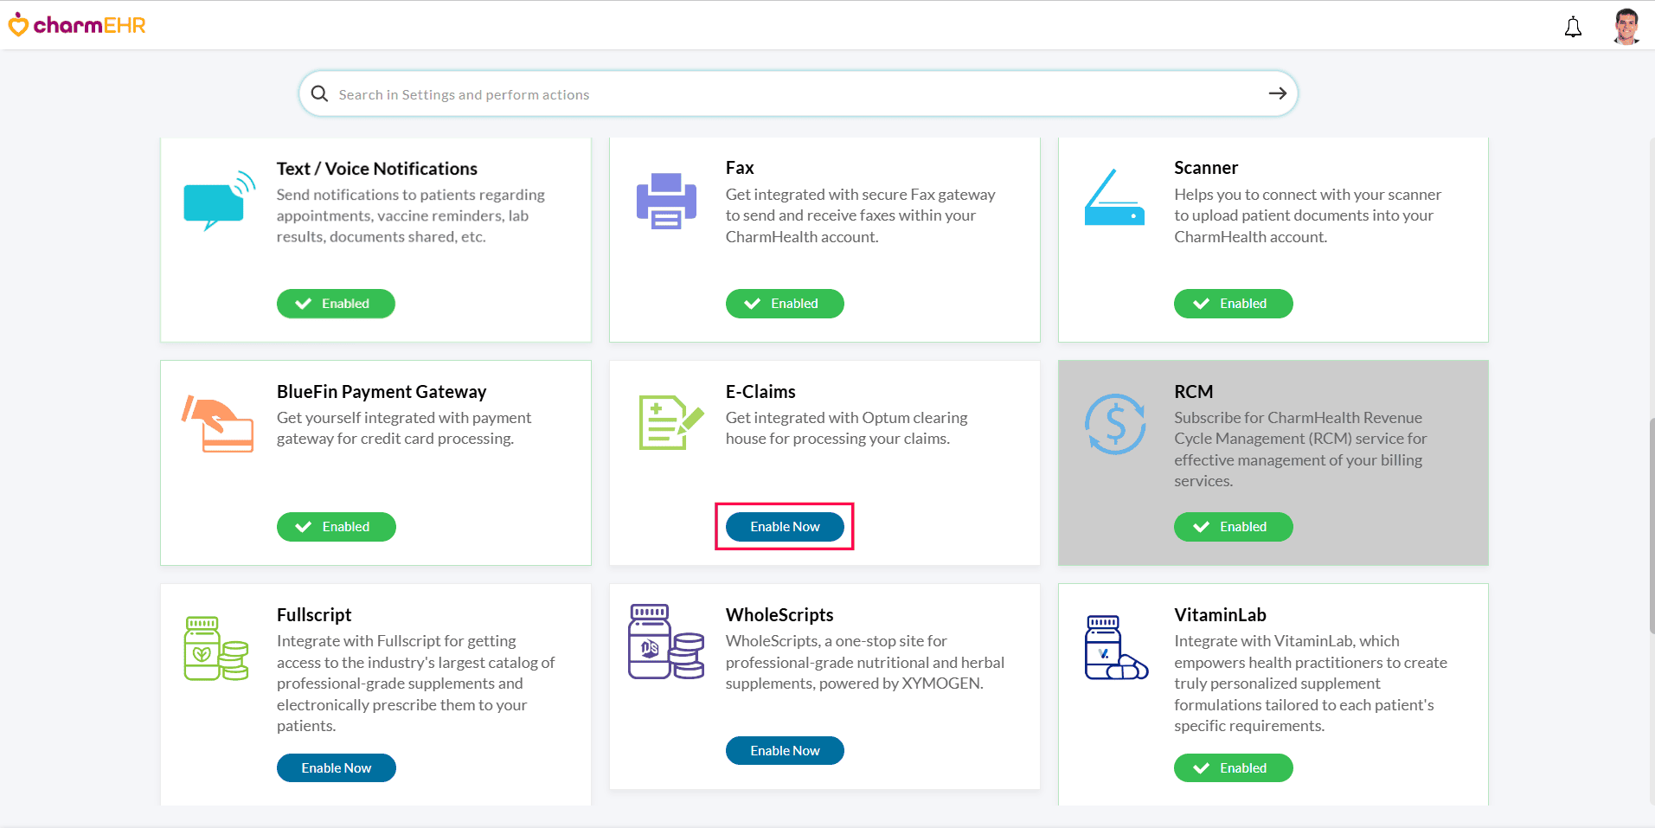Screen dimensions: 1655x828
Task: Select the Scanner icon
Action: (1114, 199)
